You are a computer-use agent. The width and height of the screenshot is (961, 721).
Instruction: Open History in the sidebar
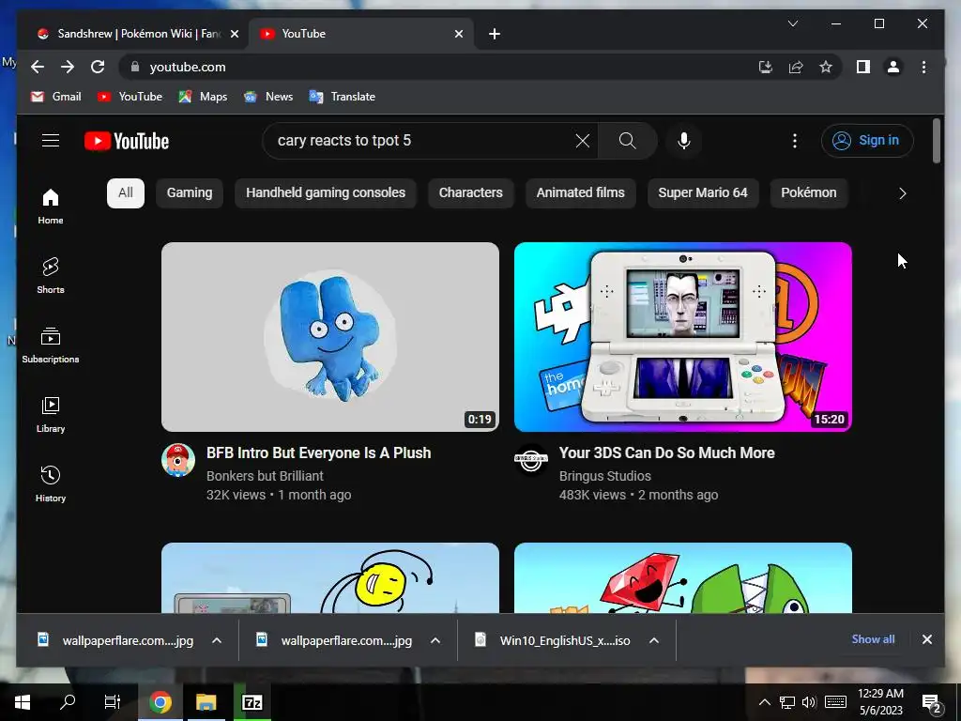[x=51, y=484]
